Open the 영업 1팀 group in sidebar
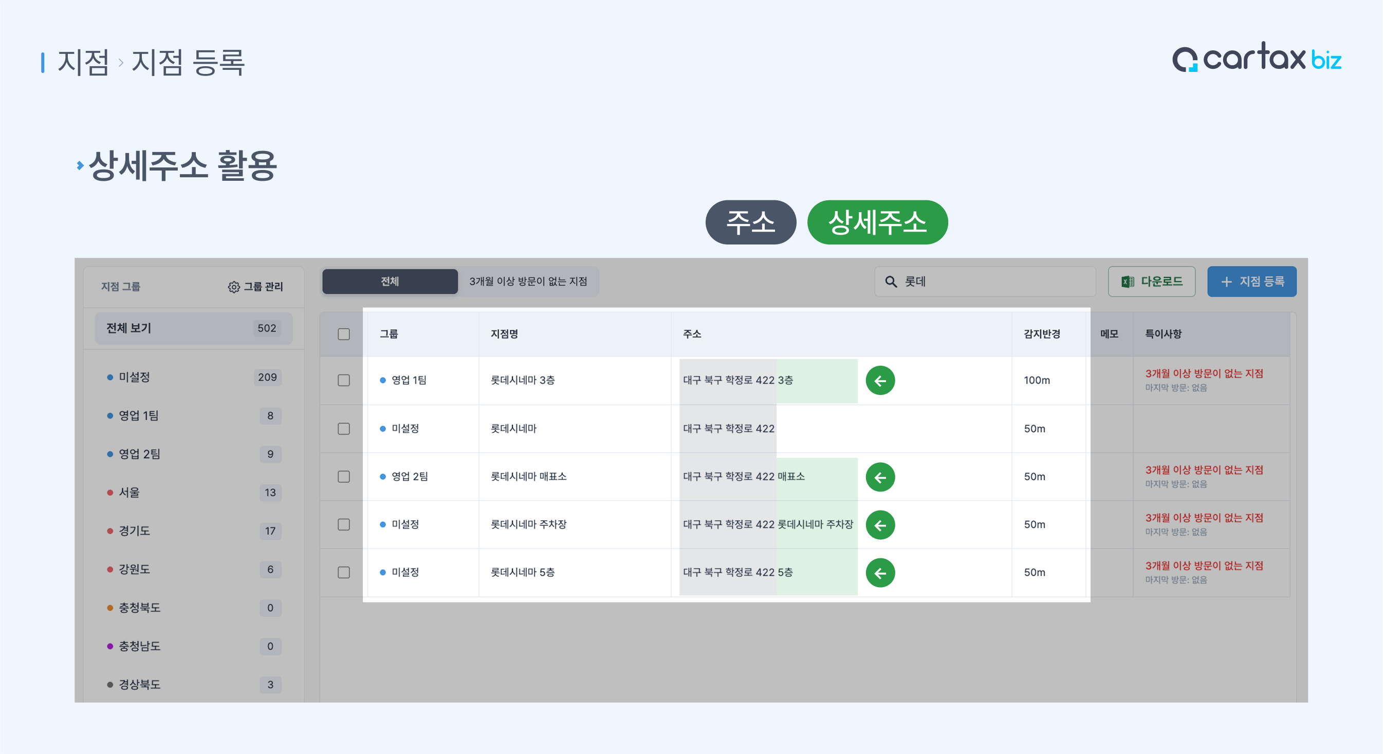The height and width of the screenshot is (754, 1383). coord(139,416)
